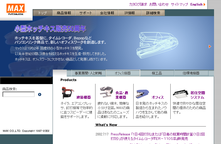Open the ceiling unit product image

[181, 94]
